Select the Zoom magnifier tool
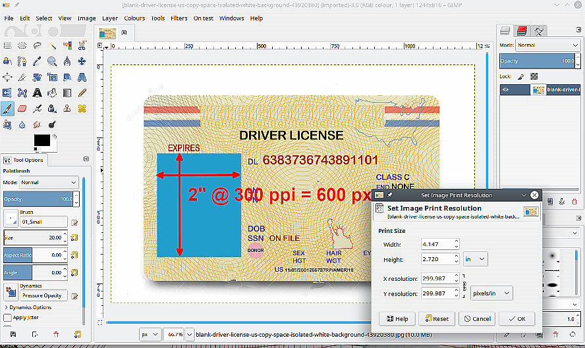 [x=52, y=61]
